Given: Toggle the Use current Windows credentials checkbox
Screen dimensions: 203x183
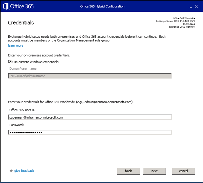Looking at the screenshot, I should click(10, 62).
